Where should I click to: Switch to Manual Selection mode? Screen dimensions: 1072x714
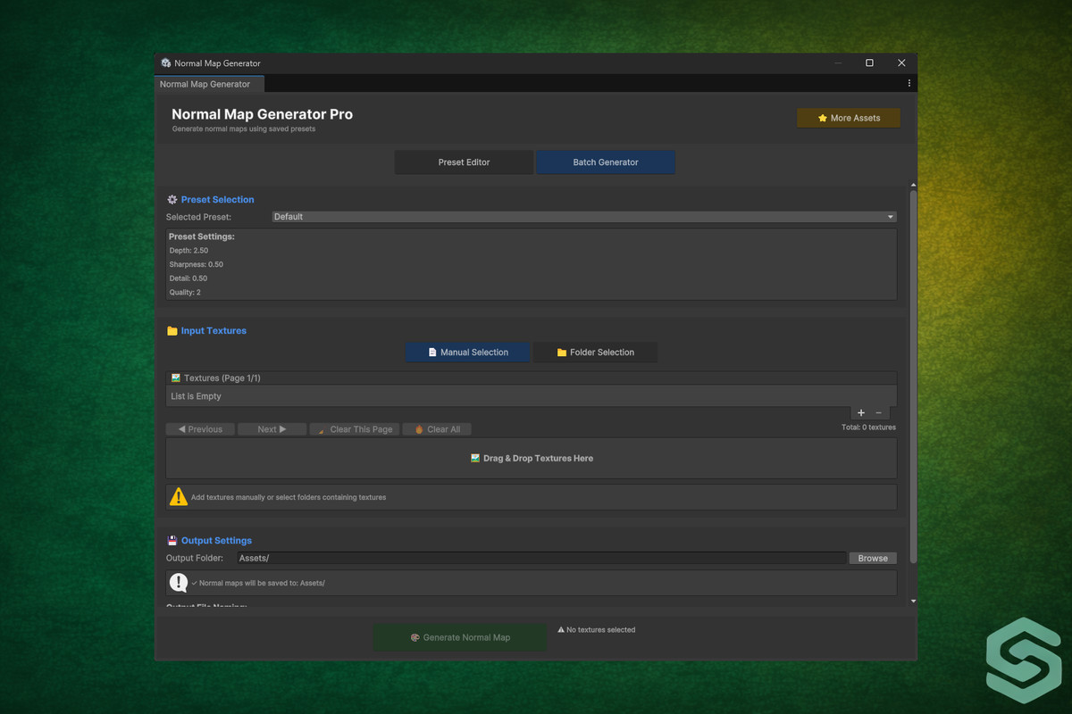(x=468, y=353)
